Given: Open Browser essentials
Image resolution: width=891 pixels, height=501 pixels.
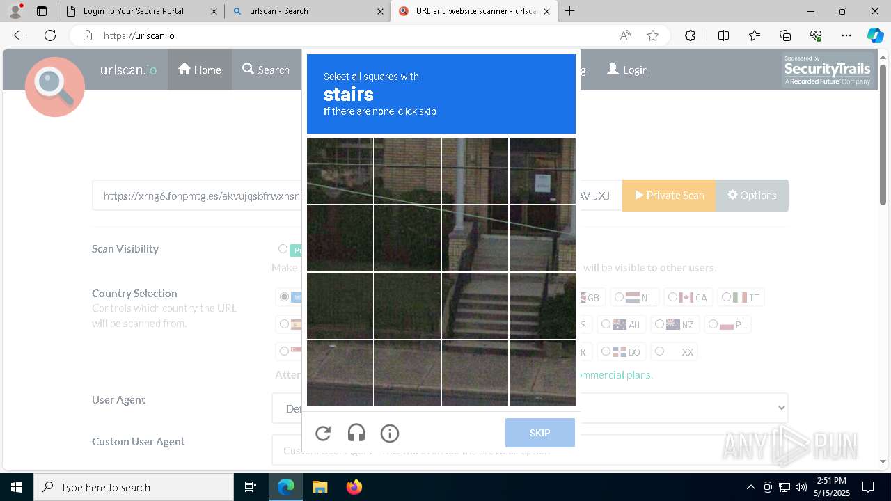Looking at the screenshot, I should [816, 35].
